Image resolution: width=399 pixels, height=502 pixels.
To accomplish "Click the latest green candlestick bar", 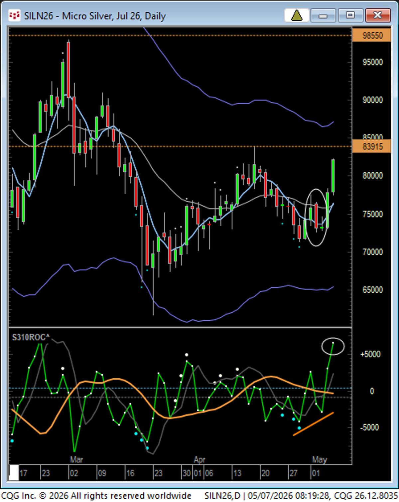I will click(333, 176).
